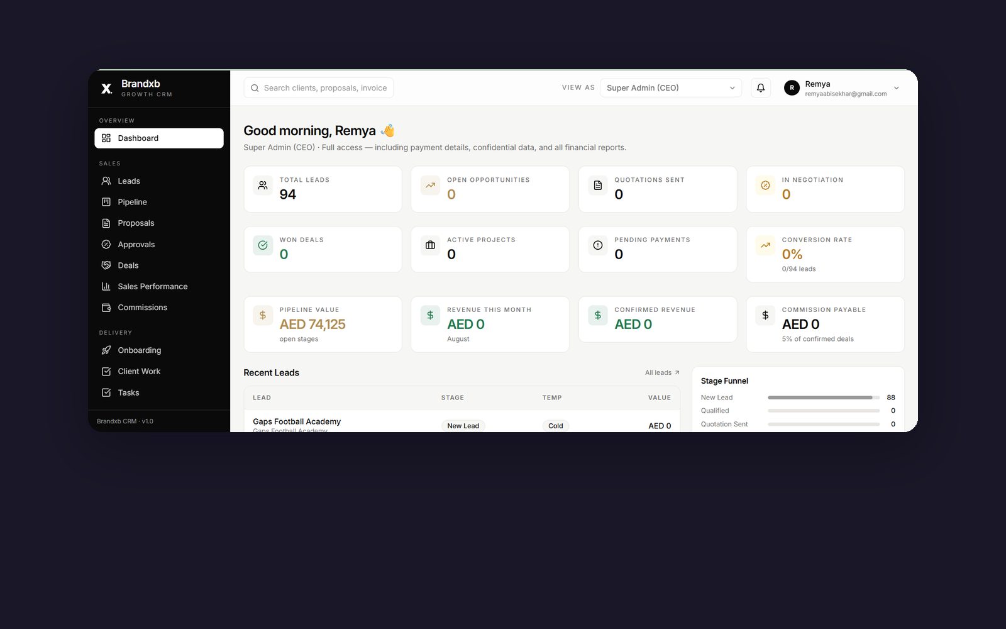Screen dimensions: 1006x629
Task: Click the New Lead funnel progress bar
Action: pos(824,398)
